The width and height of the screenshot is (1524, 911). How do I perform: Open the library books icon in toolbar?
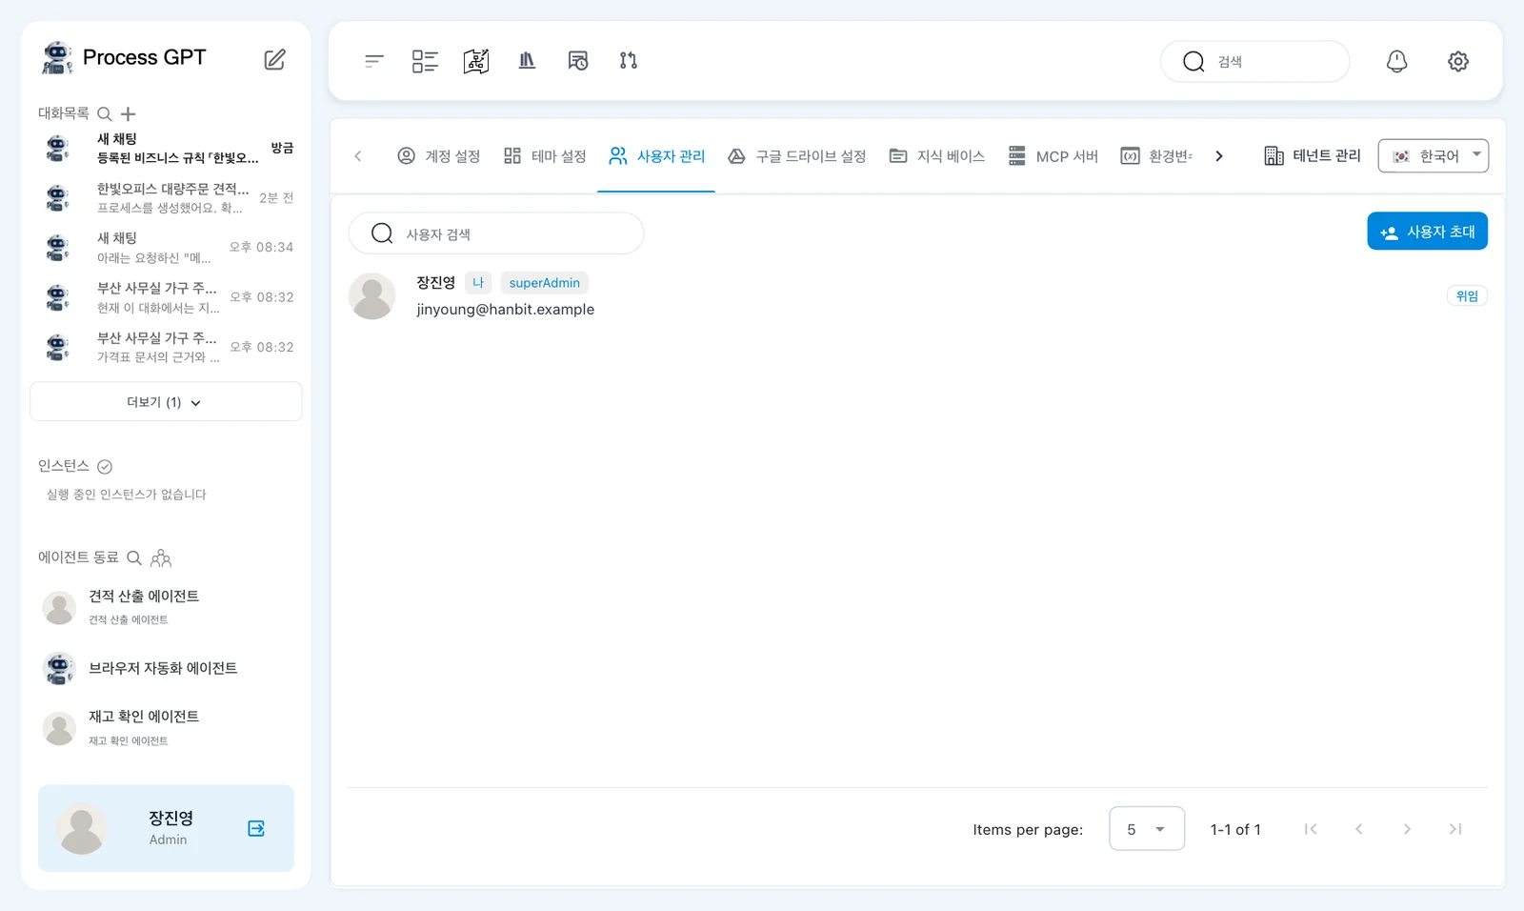click(x=527, y=61)
